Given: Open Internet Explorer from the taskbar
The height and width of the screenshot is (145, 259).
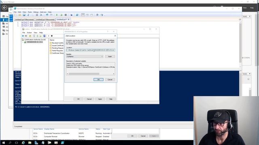Looking at the screenshot, I should click(23, 143).
